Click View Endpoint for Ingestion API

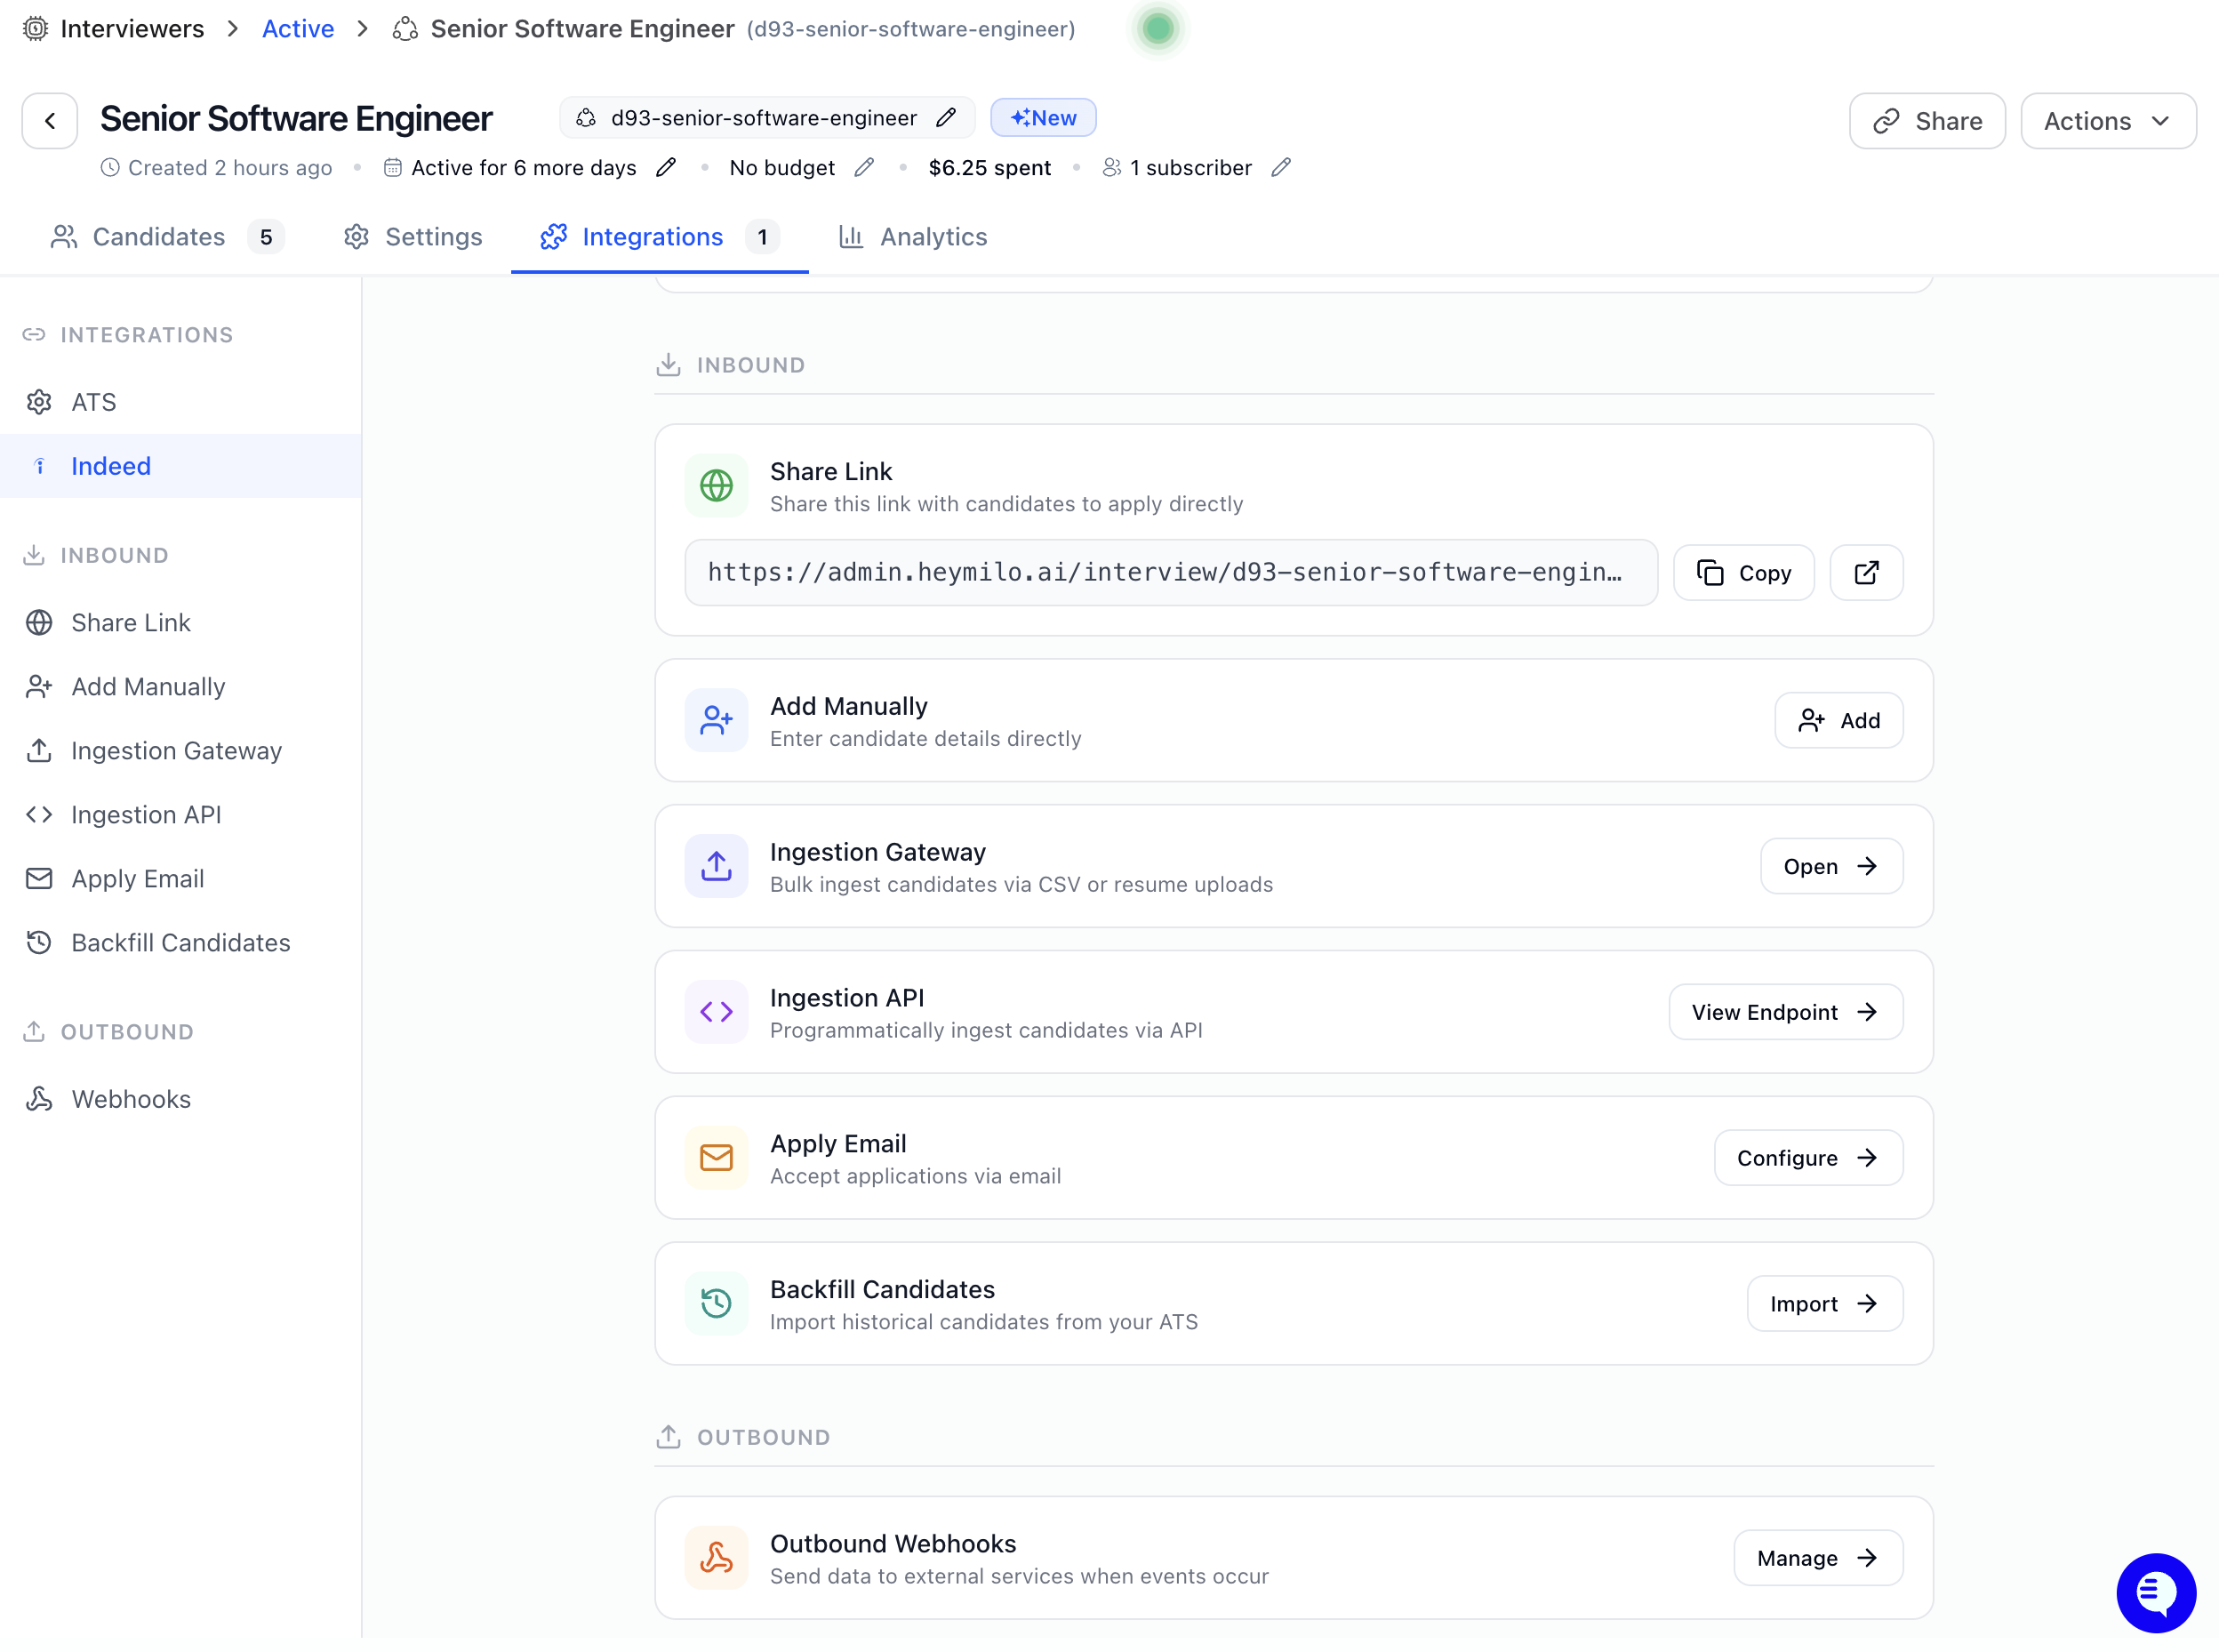tap(1784, 1012)
